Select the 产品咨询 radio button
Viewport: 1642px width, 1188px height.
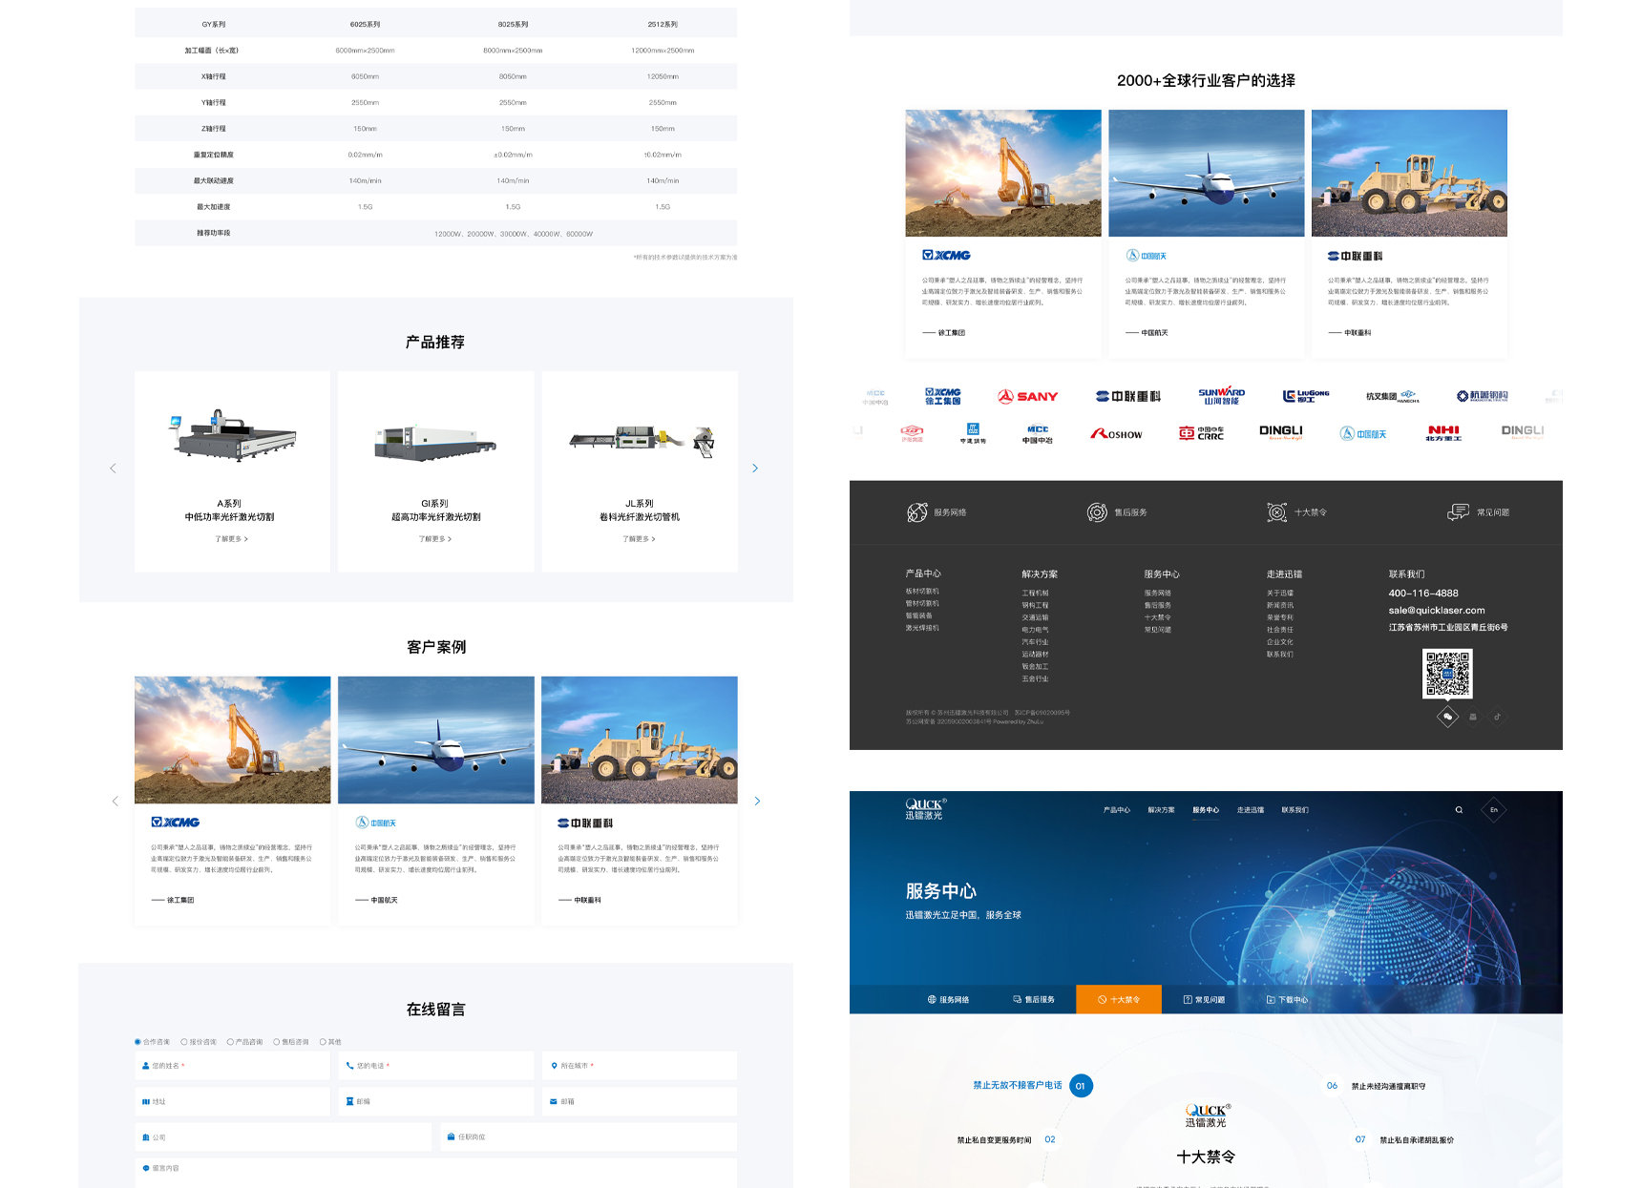(x=230, y=1042)
